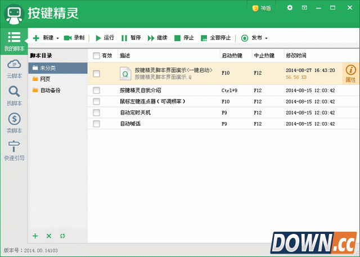Viewport: 360px width, 257px height.
Task: Pause the script with 暂停
Action: coord(131,38)
